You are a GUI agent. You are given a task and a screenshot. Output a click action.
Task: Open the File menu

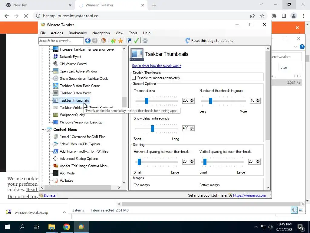tap(43, 33)
